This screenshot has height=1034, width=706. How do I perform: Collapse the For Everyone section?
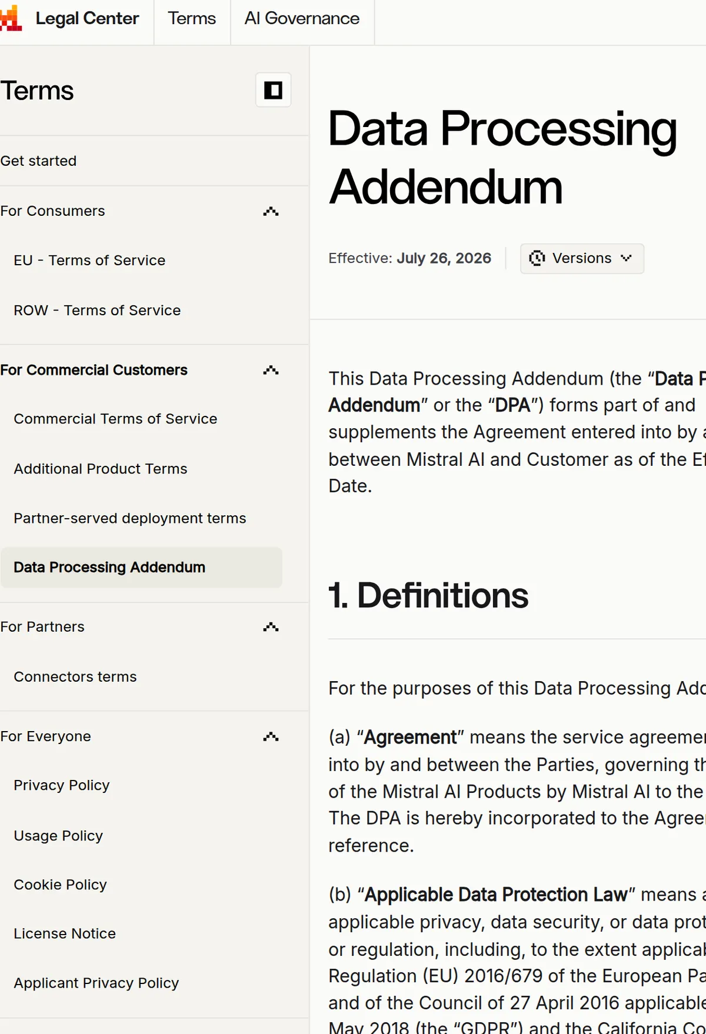pos(271,736)
